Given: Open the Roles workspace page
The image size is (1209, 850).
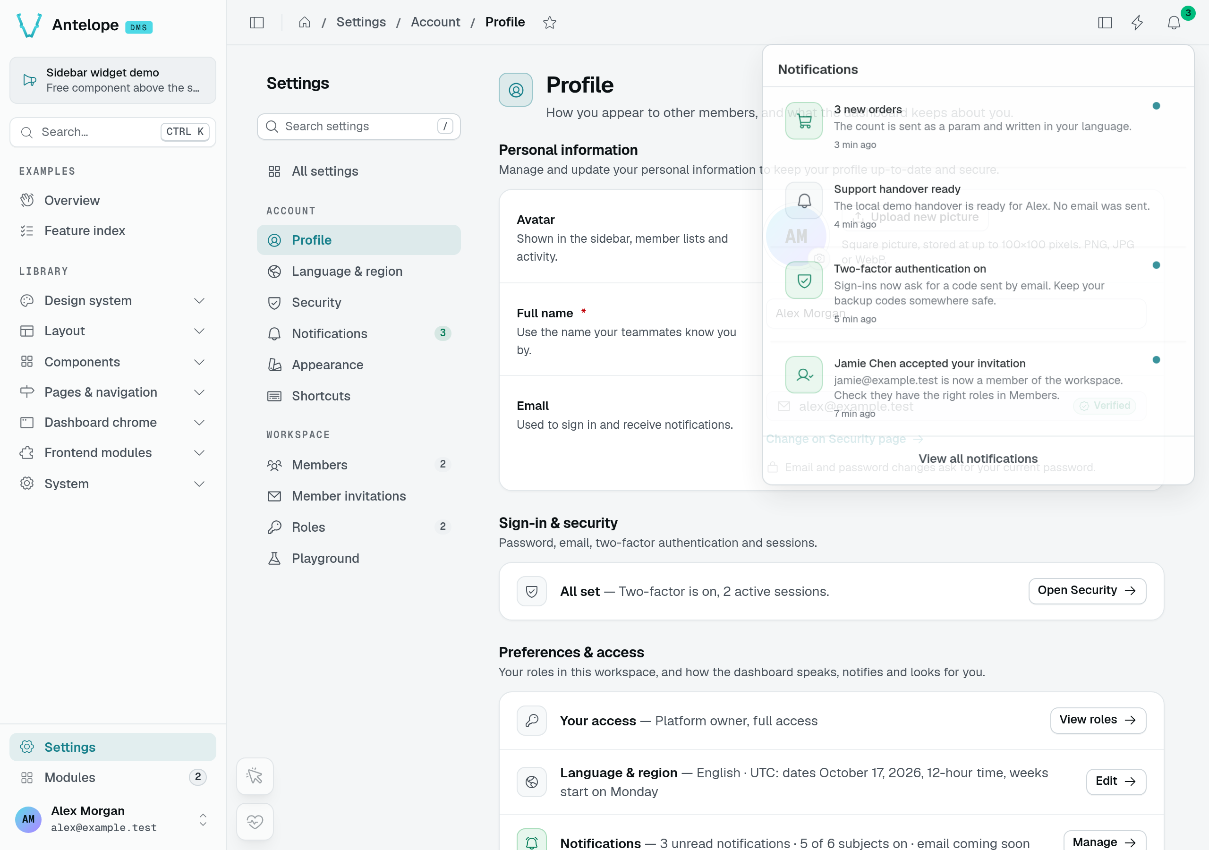Looking at the screenshot, I should (358, 527).
